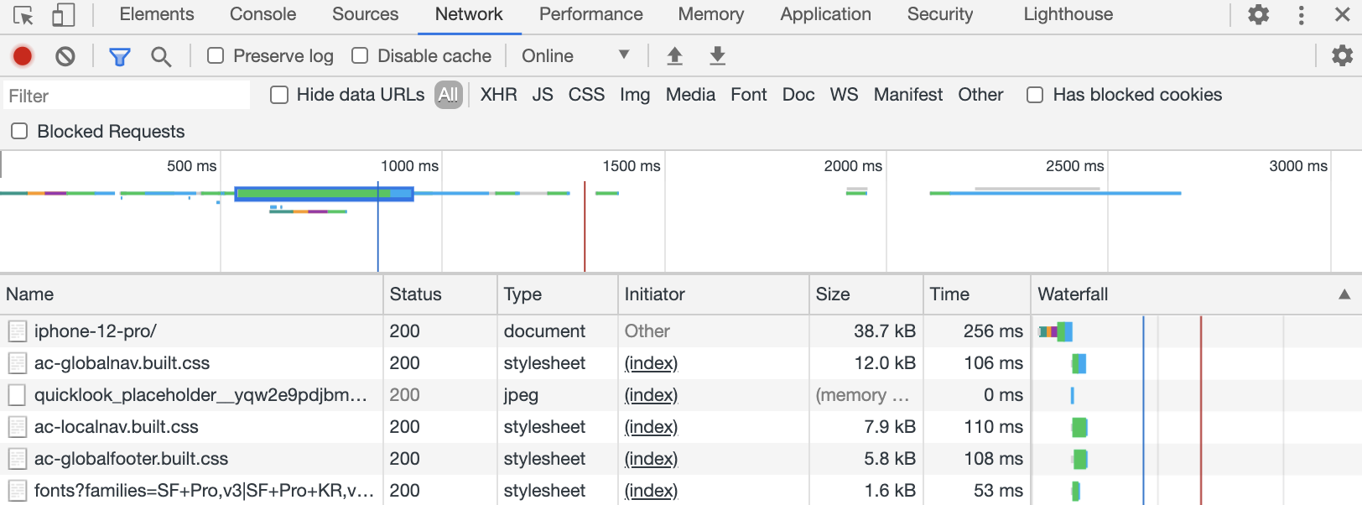Switch to the Console tab
1362x505 pixels.
click(263, 14)
